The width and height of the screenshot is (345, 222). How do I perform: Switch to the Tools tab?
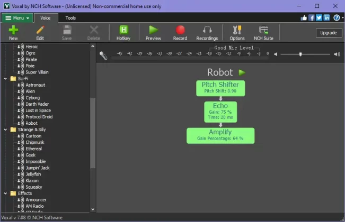[x=70, y=18]
